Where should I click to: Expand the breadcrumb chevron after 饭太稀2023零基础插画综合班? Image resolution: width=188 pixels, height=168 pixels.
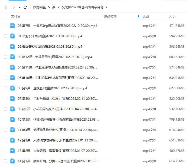[x=106, y=7]
